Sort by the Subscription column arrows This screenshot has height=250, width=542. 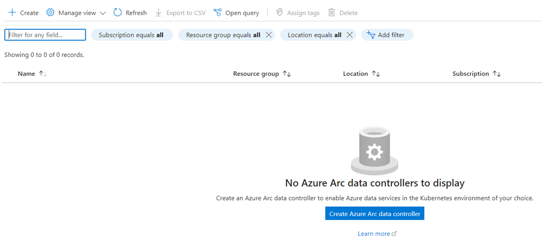pos(497,74)
